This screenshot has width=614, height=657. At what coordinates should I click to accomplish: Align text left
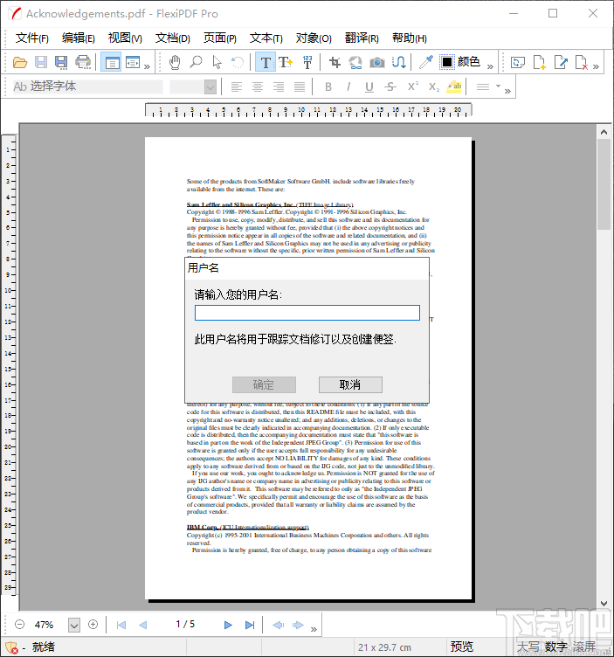237,86
